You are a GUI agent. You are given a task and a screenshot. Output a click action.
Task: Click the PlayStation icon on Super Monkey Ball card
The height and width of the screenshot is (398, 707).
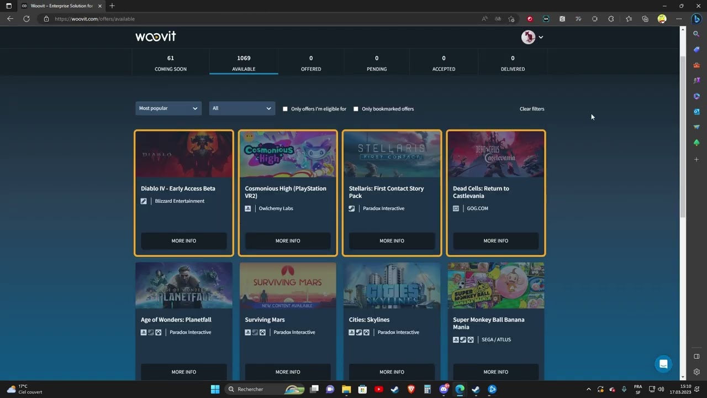click(x=456, y=339)
